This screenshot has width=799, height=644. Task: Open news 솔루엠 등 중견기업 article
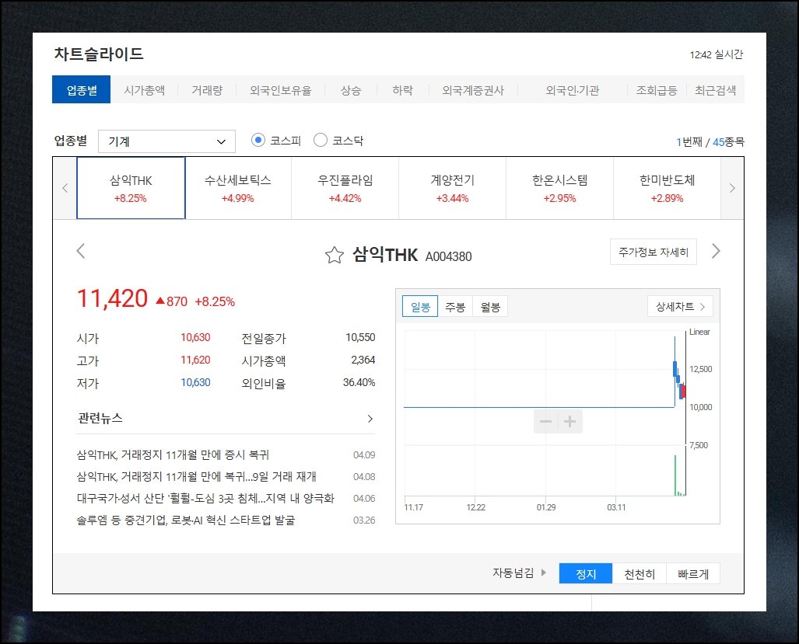(x=185, y=520)
